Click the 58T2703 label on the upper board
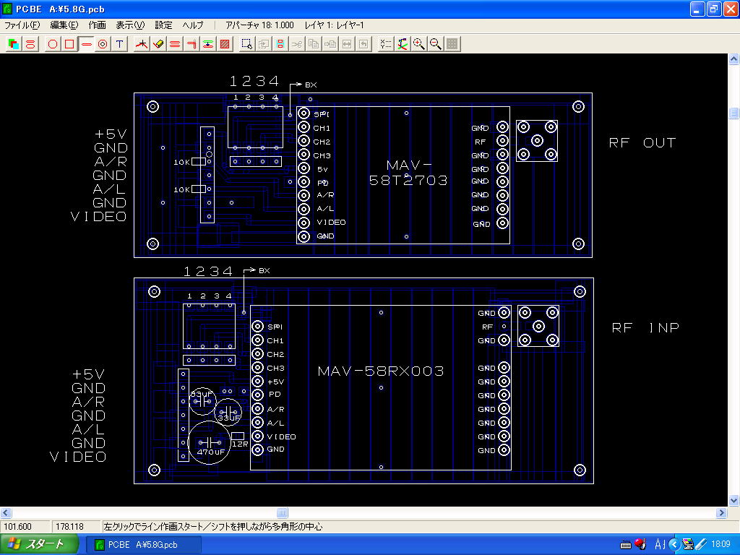 coord(408,180)
